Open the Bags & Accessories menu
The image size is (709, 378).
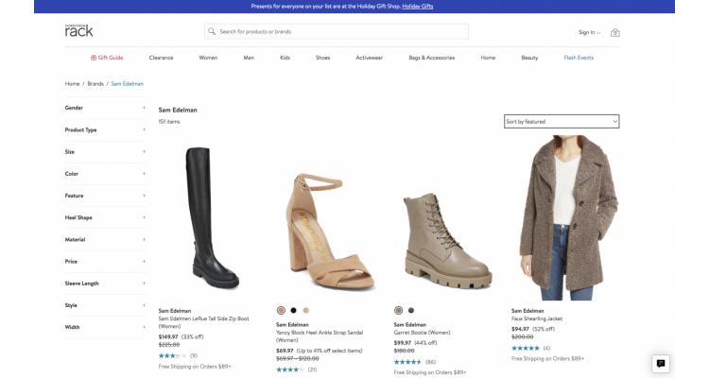point(432,58)
